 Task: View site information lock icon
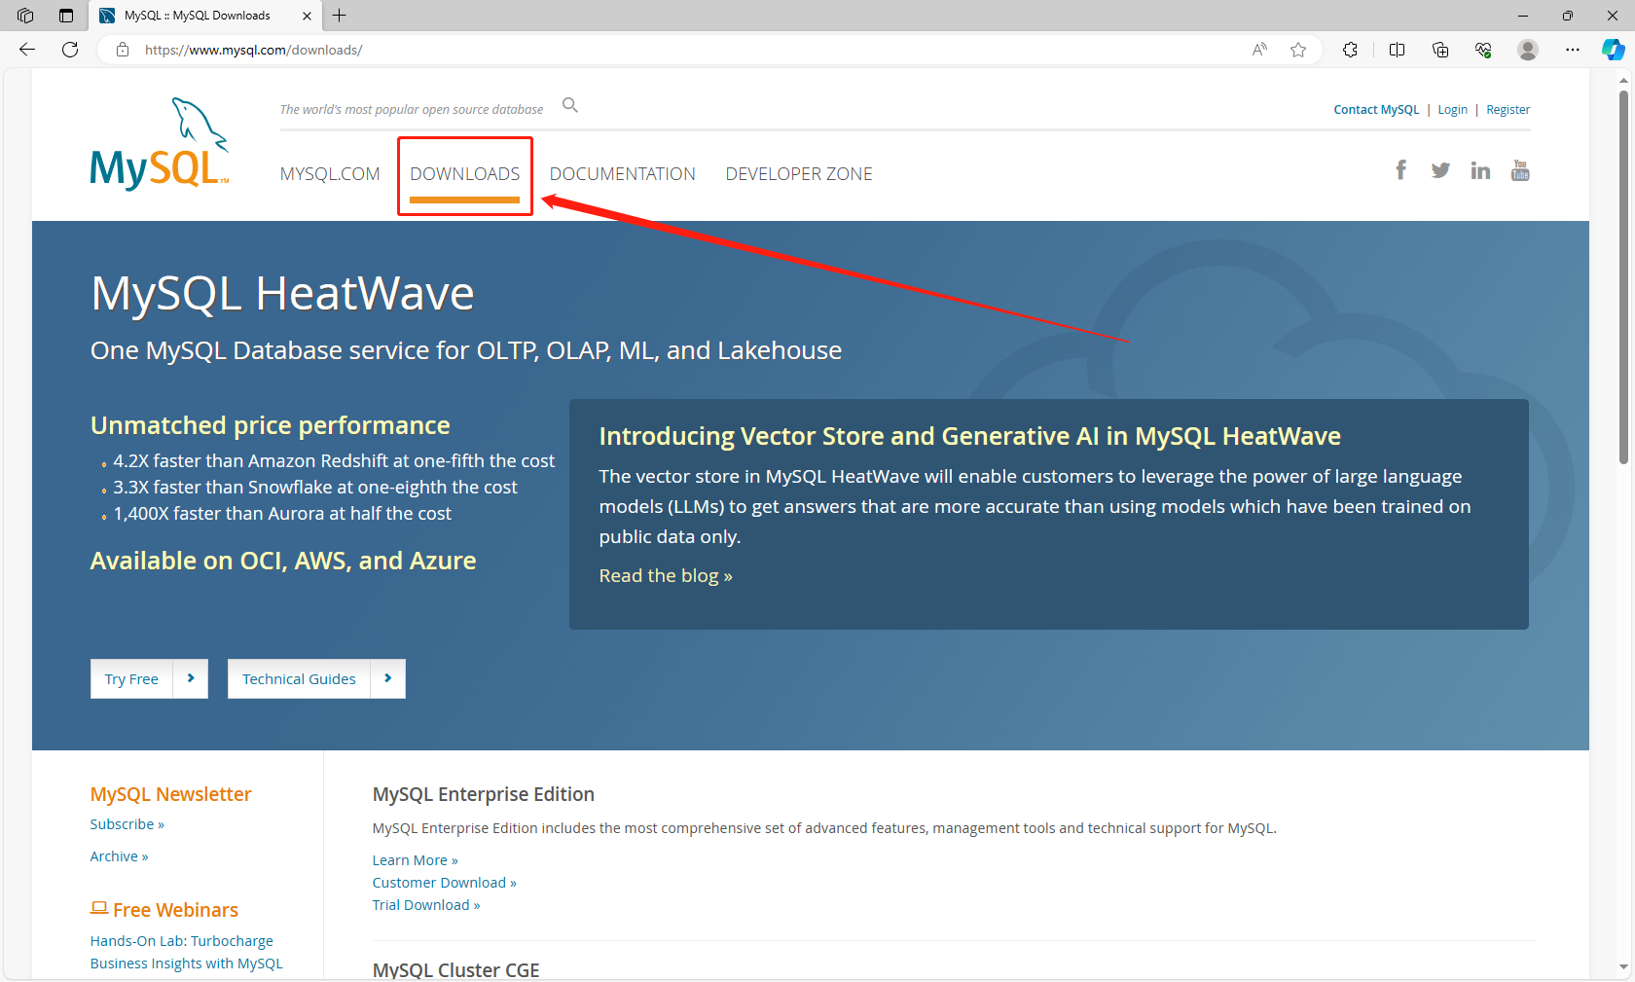[123, 50]
